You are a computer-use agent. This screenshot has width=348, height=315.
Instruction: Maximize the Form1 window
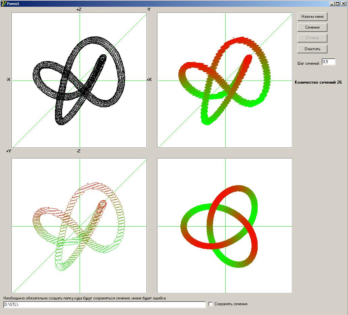point(338,4)
